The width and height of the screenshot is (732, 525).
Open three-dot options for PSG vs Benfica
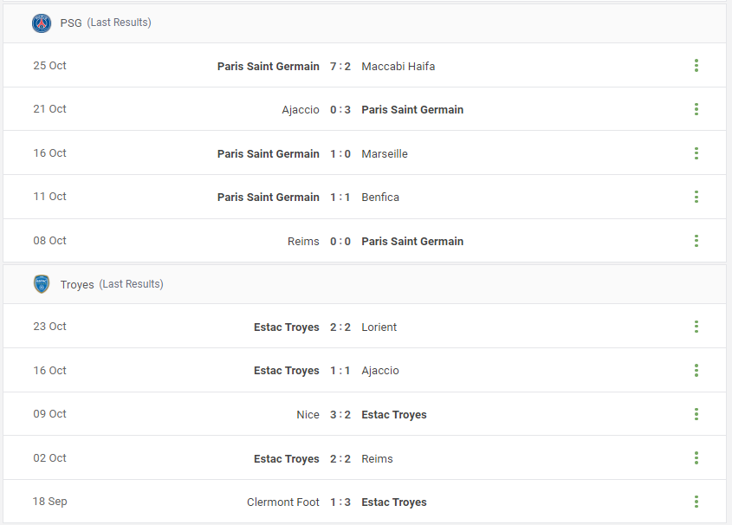pyautogui.click(x=696, y=197)
